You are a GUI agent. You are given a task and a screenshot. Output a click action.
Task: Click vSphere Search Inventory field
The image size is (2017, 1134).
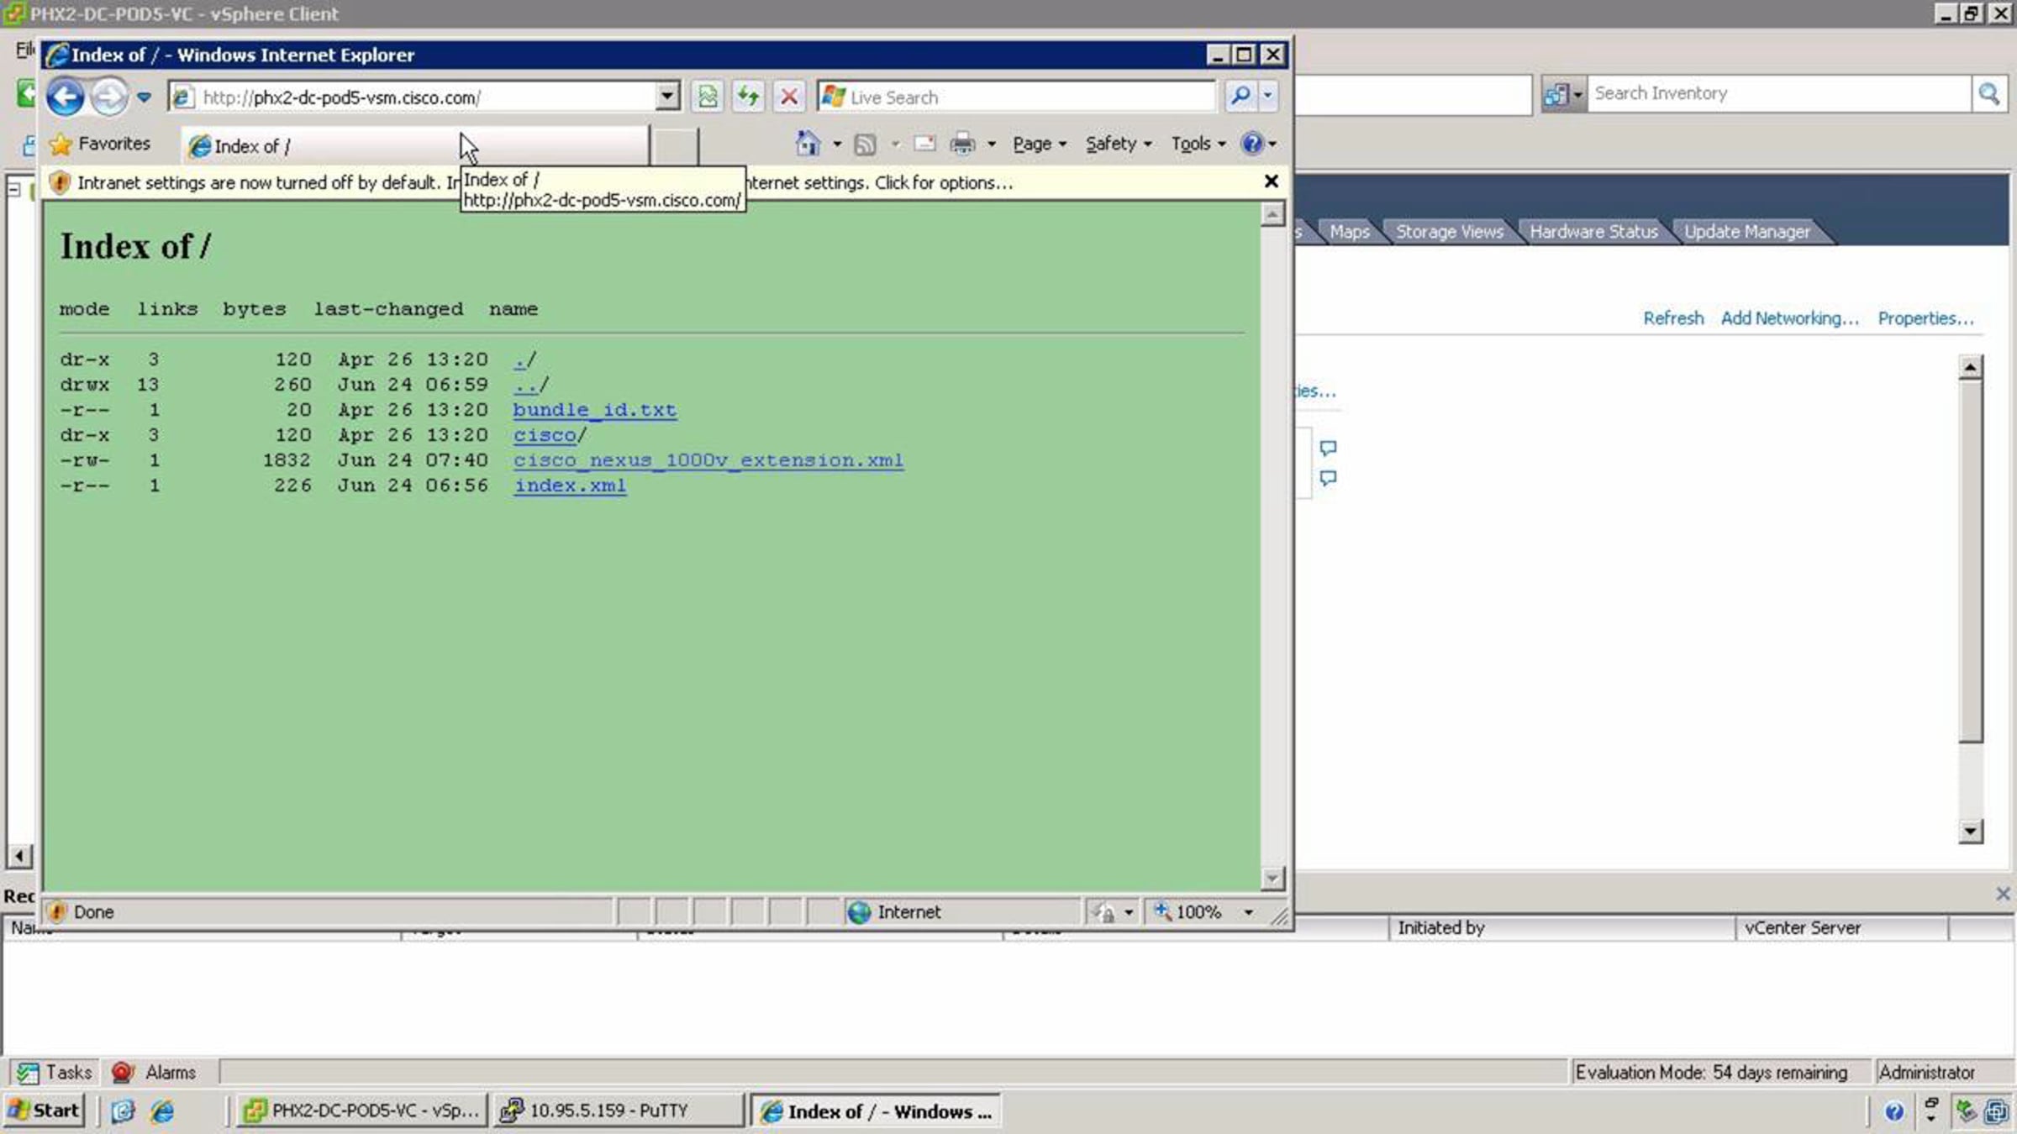click(1779, 93)
